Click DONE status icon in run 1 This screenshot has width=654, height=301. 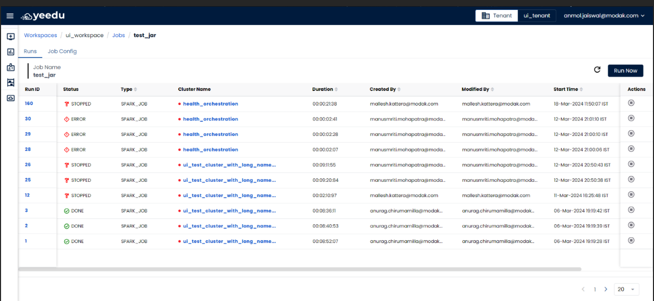[x=66, y=241]
